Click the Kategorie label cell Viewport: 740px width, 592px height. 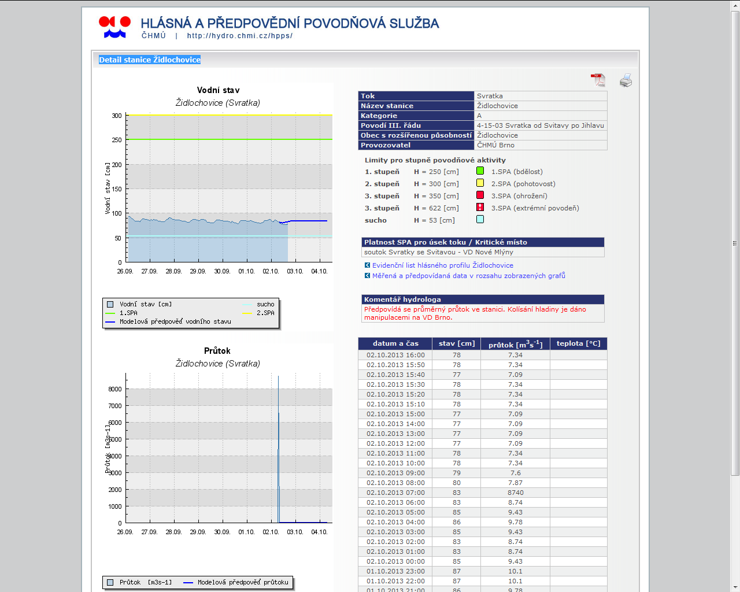coord(416,116)
